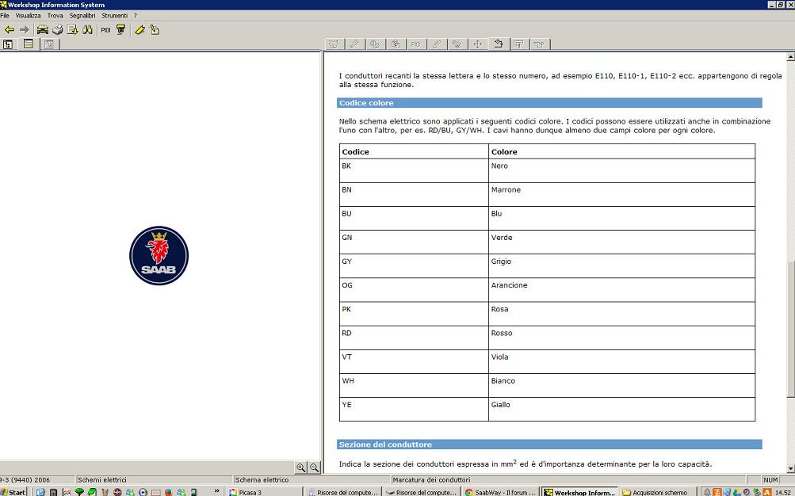Click the Marrone colour cell
The width and height of the screenshot is (795, 496).
click(621, 195)
